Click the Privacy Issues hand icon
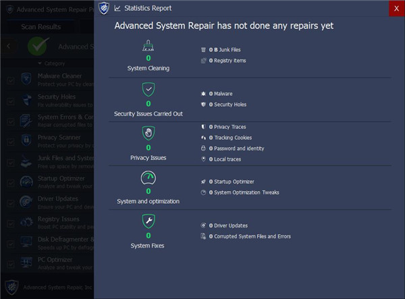The width and height of the screenshot is (405, 299). pyautogui.click(x=148, y=133)
